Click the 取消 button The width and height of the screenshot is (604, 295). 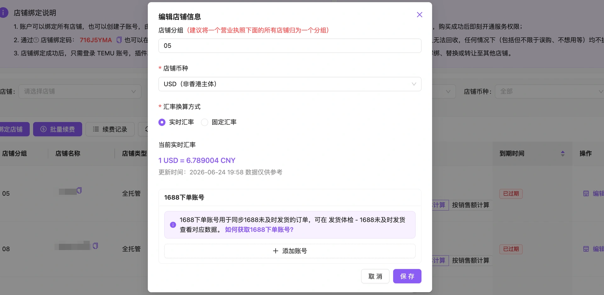(375, 276)
